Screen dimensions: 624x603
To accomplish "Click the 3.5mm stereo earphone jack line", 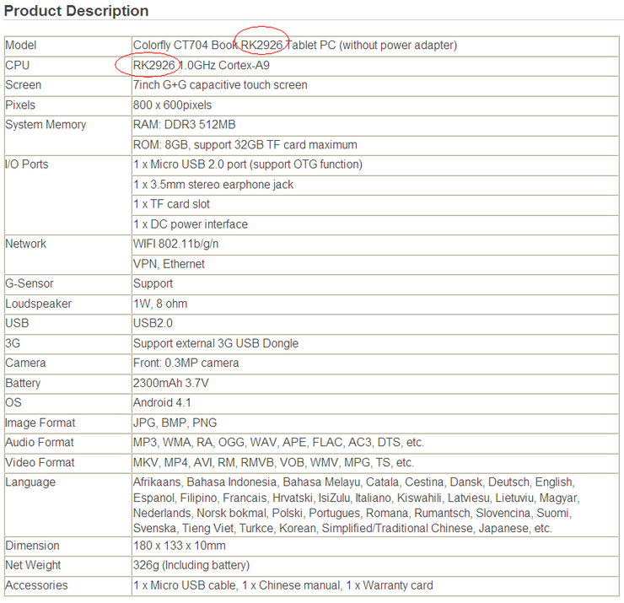I will point(213,185).
